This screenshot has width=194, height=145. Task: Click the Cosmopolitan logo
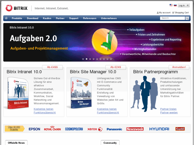[74, 129]
